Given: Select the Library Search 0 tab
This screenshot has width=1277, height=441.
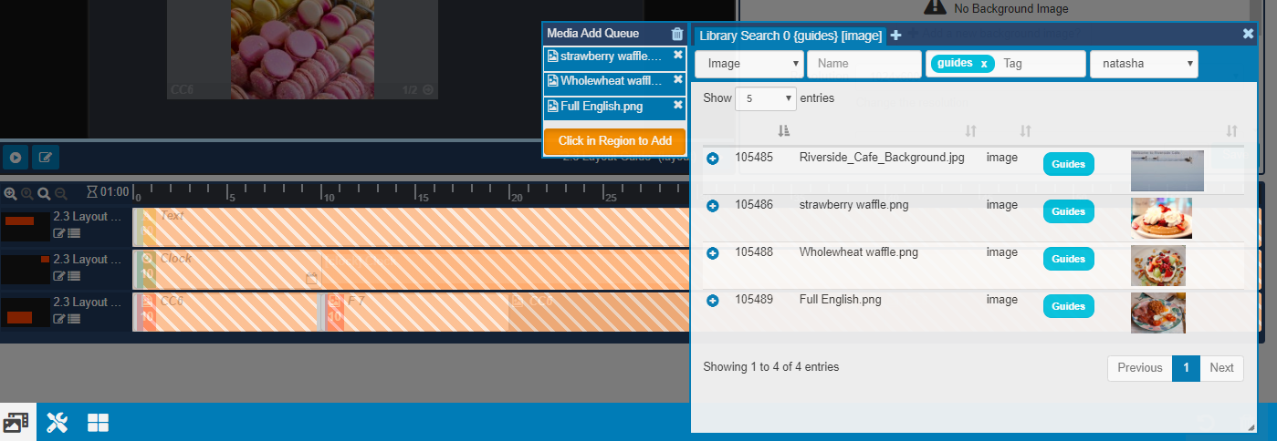Looking at the screenshot, I should point(790,36).
